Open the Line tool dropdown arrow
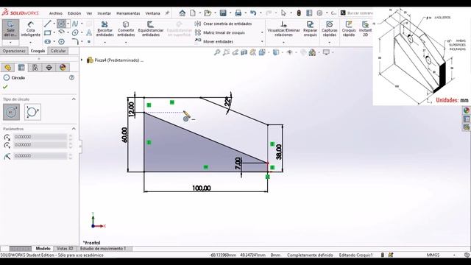Screen dimensions: 471x265 [54, 24]
